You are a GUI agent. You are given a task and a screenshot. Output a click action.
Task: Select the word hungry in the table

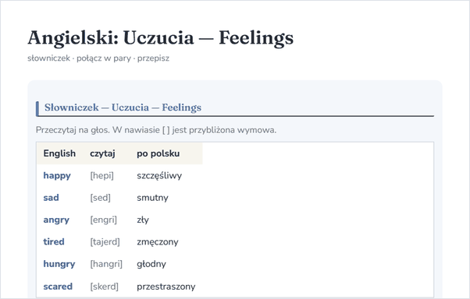point(59,264)
